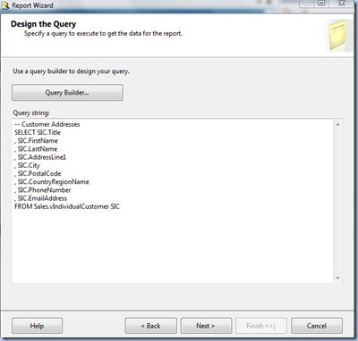358x341 pixels.
Task: Maximize the Report Wizard window
Action: (x=321, y=4)
